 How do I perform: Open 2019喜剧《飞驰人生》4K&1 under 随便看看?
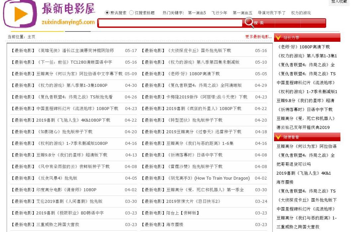click(304, 173)
